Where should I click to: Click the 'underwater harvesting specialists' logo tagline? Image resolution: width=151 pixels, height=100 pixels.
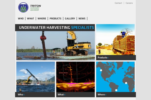[x=35, y=9]
